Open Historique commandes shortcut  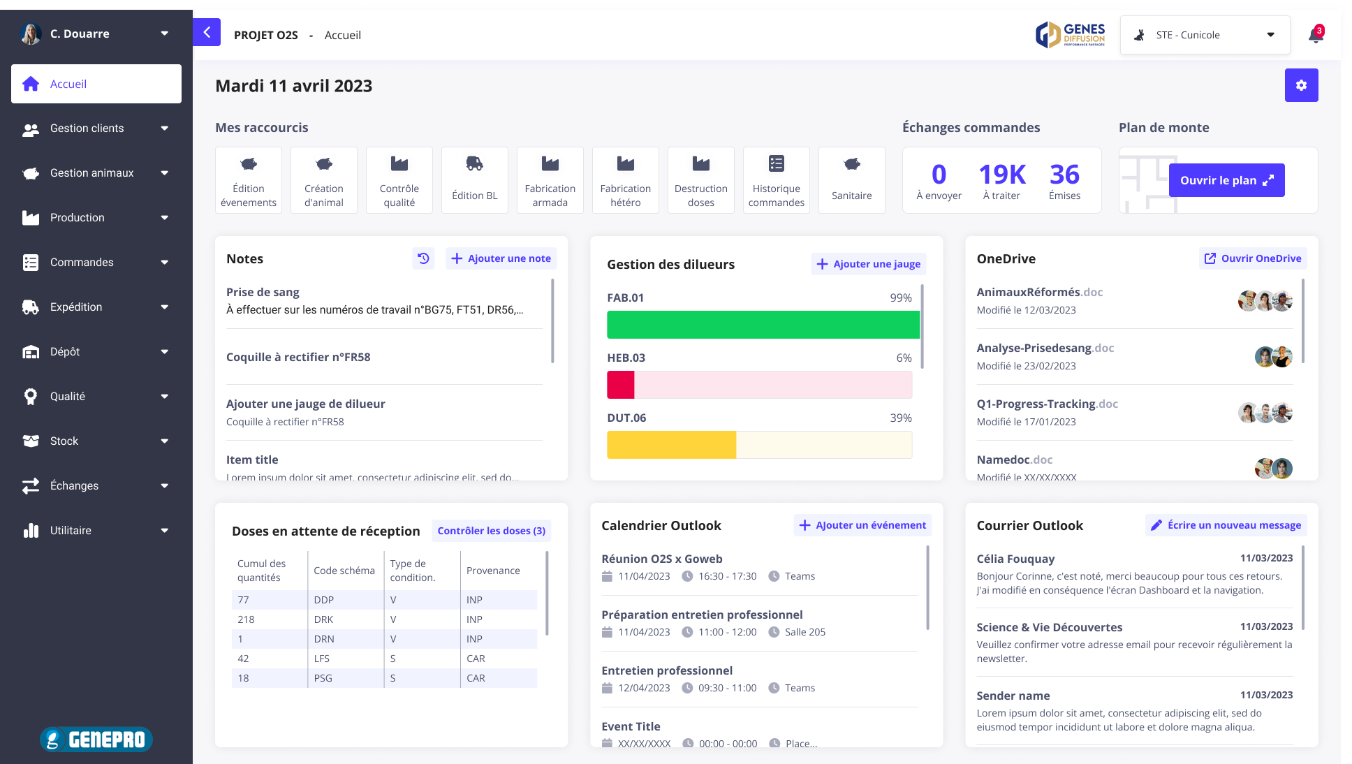point(776,180)
